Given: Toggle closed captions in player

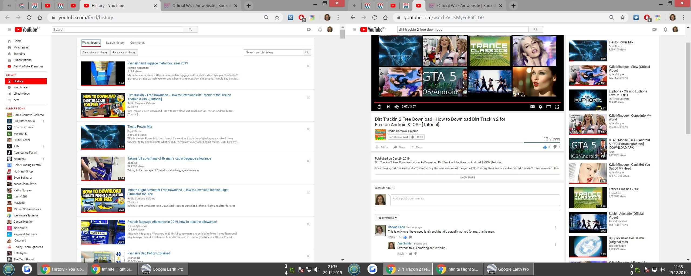Looking at the screenshot, I should 532,107.
